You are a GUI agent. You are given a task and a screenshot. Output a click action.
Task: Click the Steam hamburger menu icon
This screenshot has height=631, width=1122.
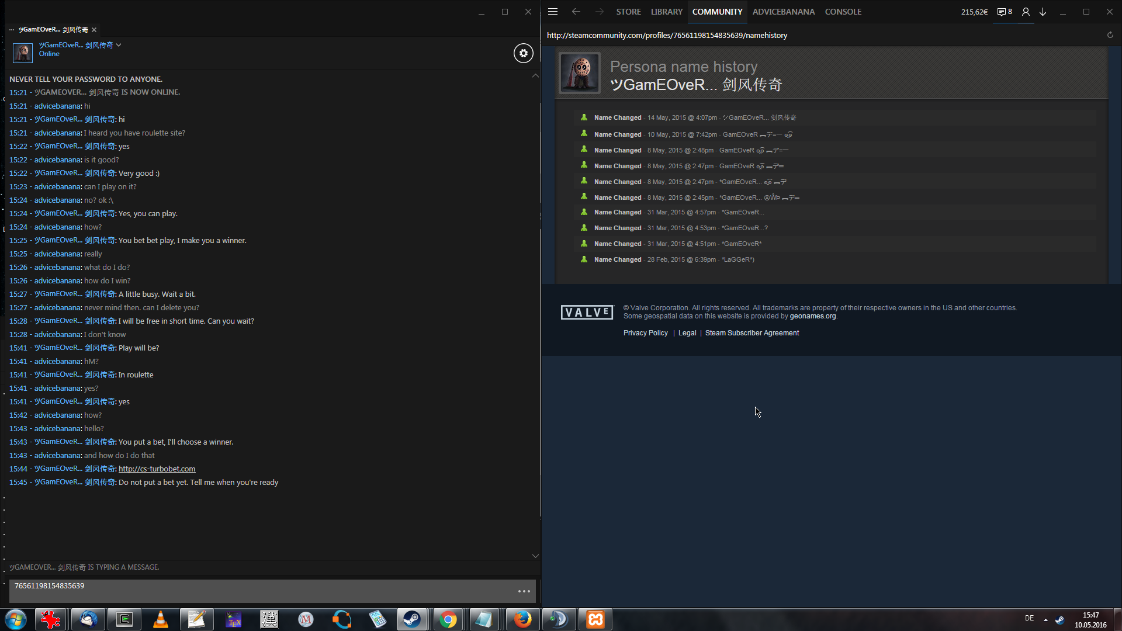553,12
